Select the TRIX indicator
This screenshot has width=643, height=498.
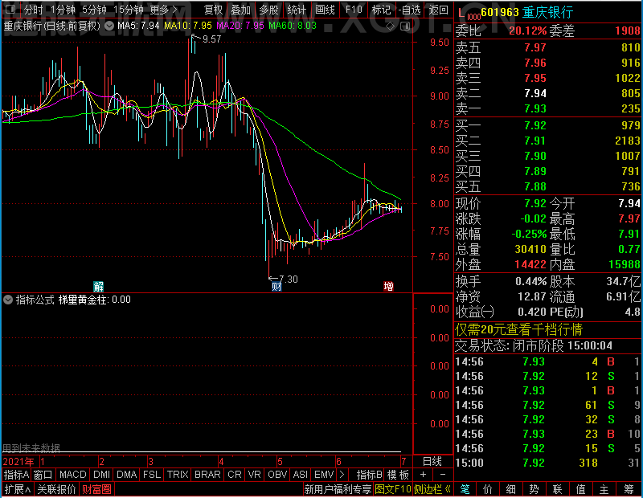(x=178, y=475)
